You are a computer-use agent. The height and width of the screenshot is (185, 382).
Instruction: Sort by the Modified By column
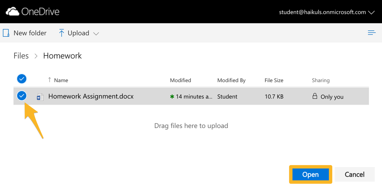(231, 80)
